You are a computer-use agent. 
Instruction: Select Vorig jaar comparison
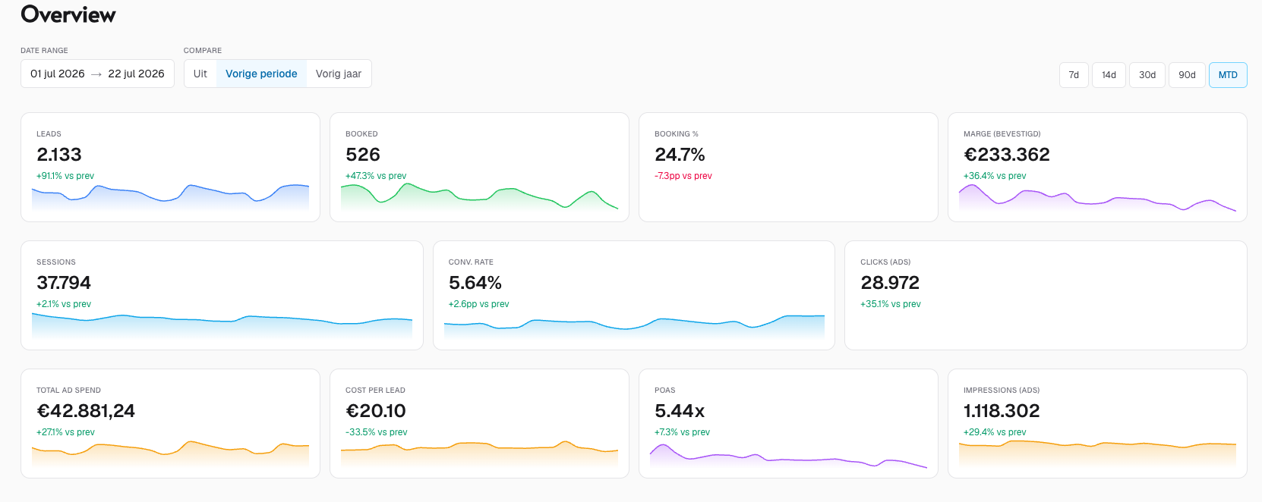point(339,74)
